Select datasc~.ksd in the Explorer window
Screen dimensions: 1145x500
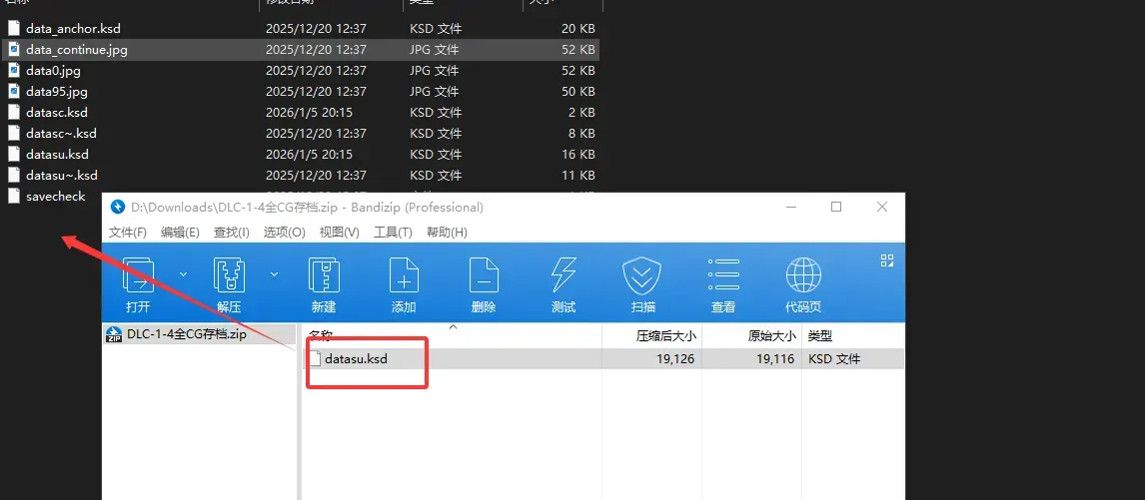[61, 134]
